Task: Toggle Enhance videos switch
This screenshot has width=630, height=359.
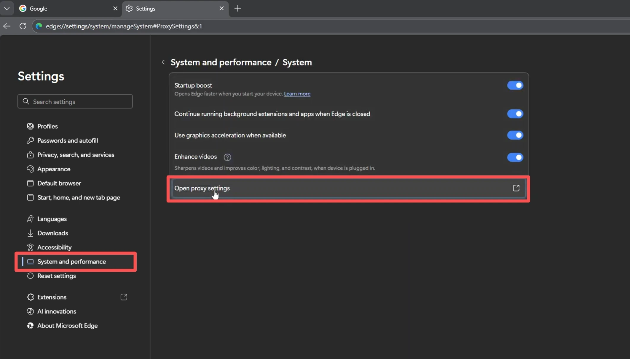Action: tap(515, 157)
